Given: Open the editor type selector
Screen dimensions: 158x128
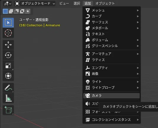Looking at the screenshot, I should (7, 4).
